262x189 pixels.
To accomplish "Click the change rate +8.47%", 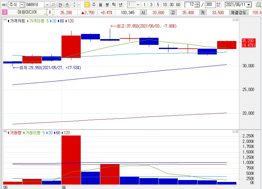I will (106, 12).
